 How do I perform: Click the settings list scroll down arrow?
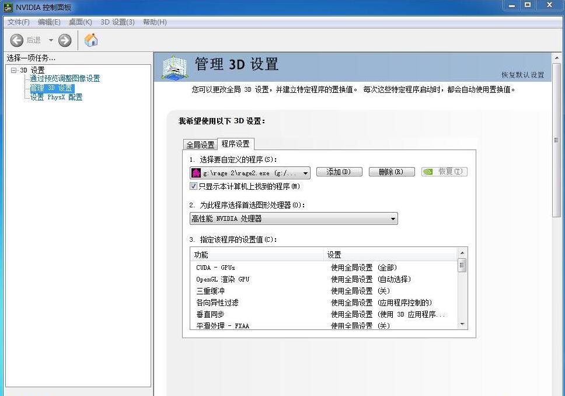click(x=462, y=324)
